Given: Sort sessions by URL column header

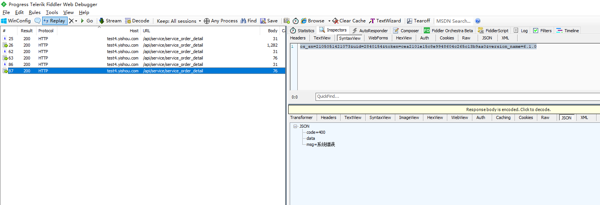Looking at the screenshot, I should (200, 31).
